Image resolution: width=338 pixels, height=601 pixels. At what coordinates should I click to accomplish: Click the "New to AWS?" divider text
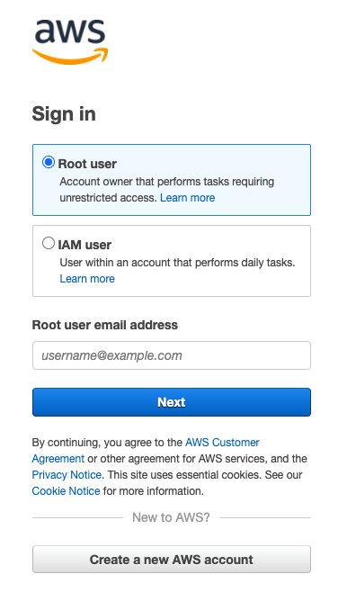coord(171,517)
